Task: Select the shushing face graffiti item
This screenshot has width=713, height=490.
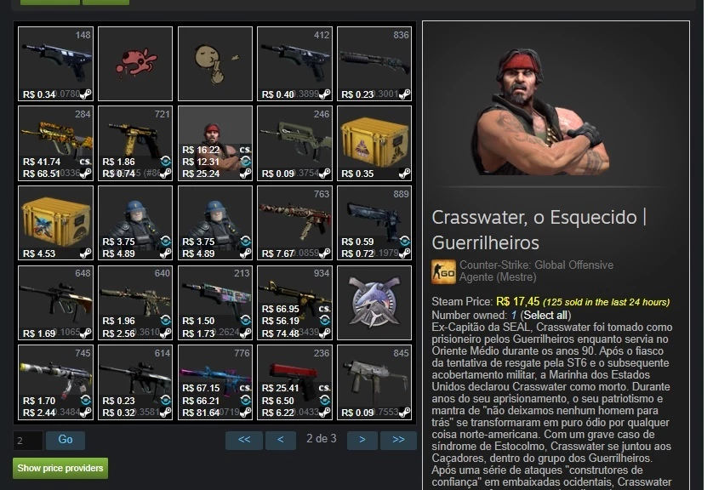Action: 215,64
